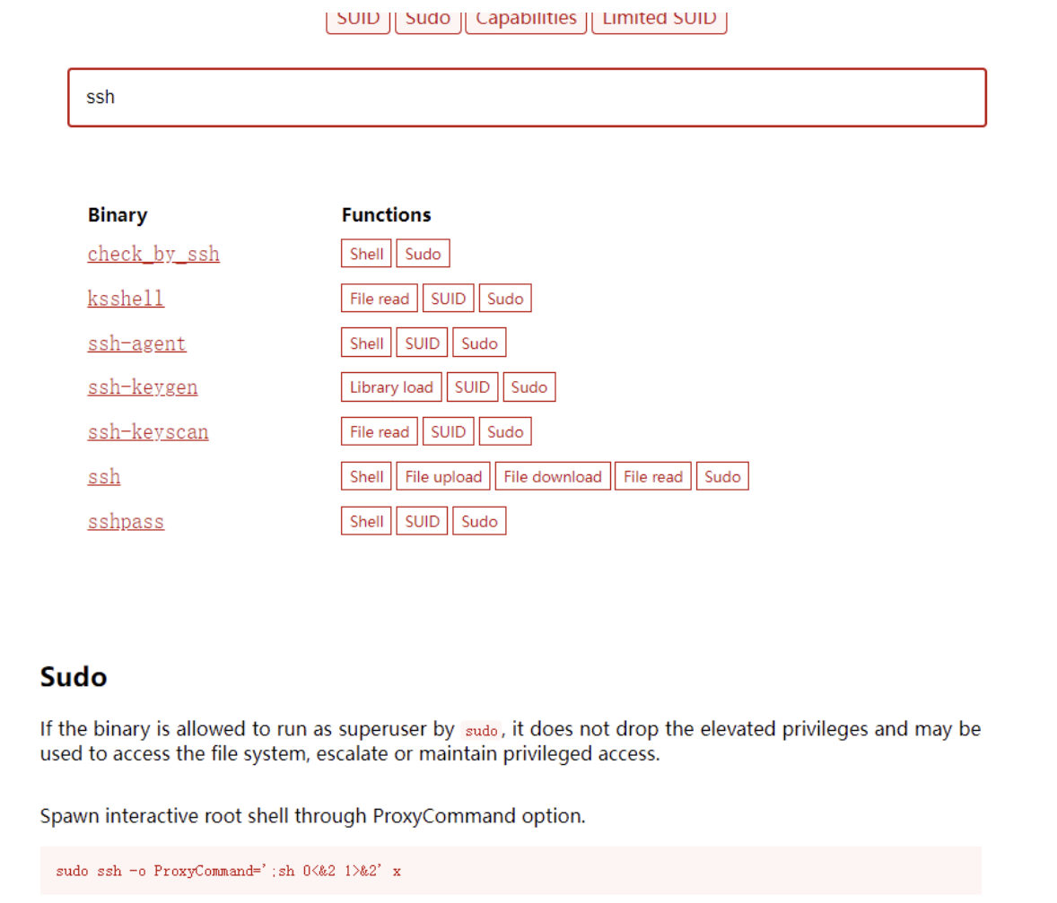Click File read tag in ksshell row
This screenshot has height=903, width=1057.
click(380, 299)
